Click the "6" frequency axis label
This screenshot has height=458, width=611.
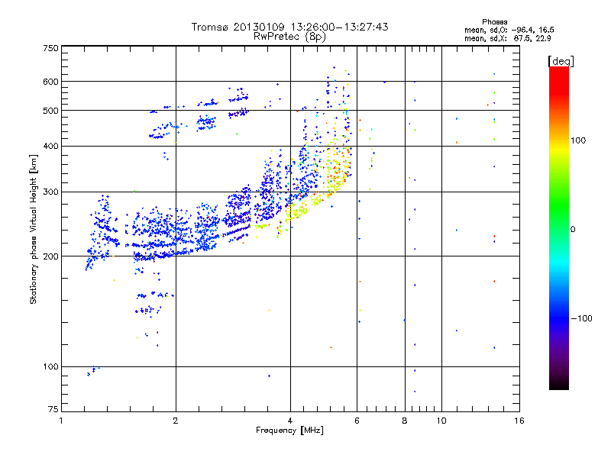tap(357, 421)
